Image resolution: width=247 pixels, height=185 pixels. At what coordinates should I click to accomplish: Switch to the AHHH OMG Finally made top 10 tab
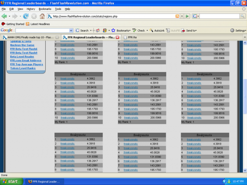click(30, 37)
